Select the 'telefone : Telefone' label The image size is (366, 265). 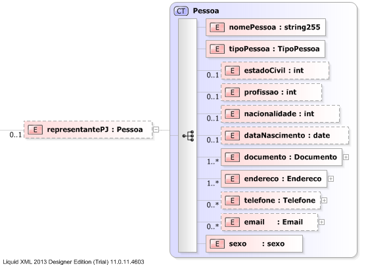click(x=280, y=201)
